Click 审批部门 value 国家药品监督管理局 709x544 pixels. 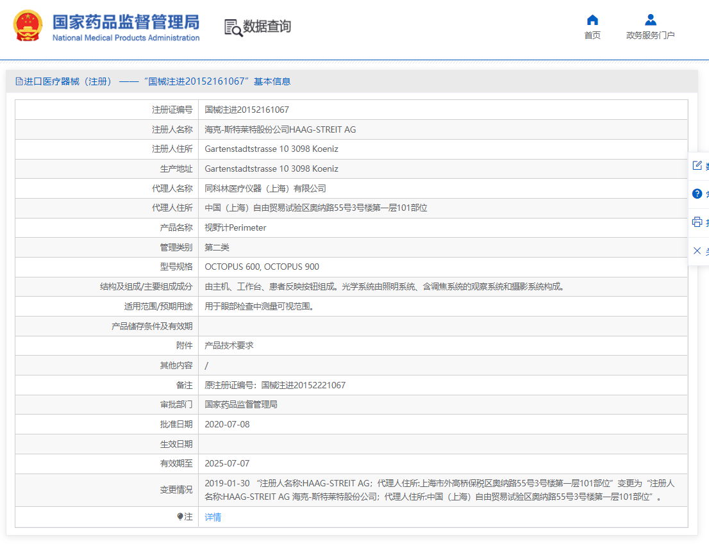click(241, 404)
